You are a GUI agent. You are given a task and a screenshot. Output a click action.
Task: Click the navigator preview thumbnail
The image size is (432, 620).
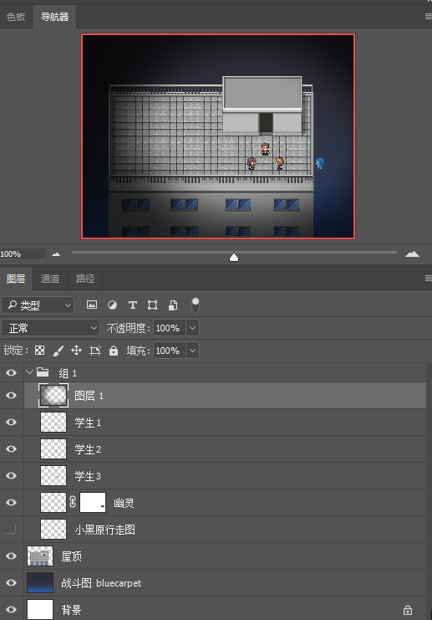click(x=218, y=136)
